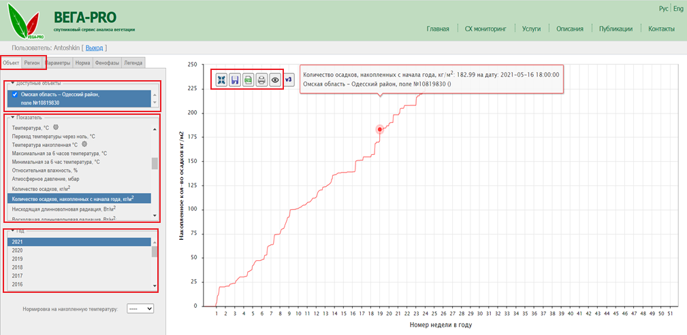
Task: Click the fit-to-screen arrows chart icon
Action: 221,80
